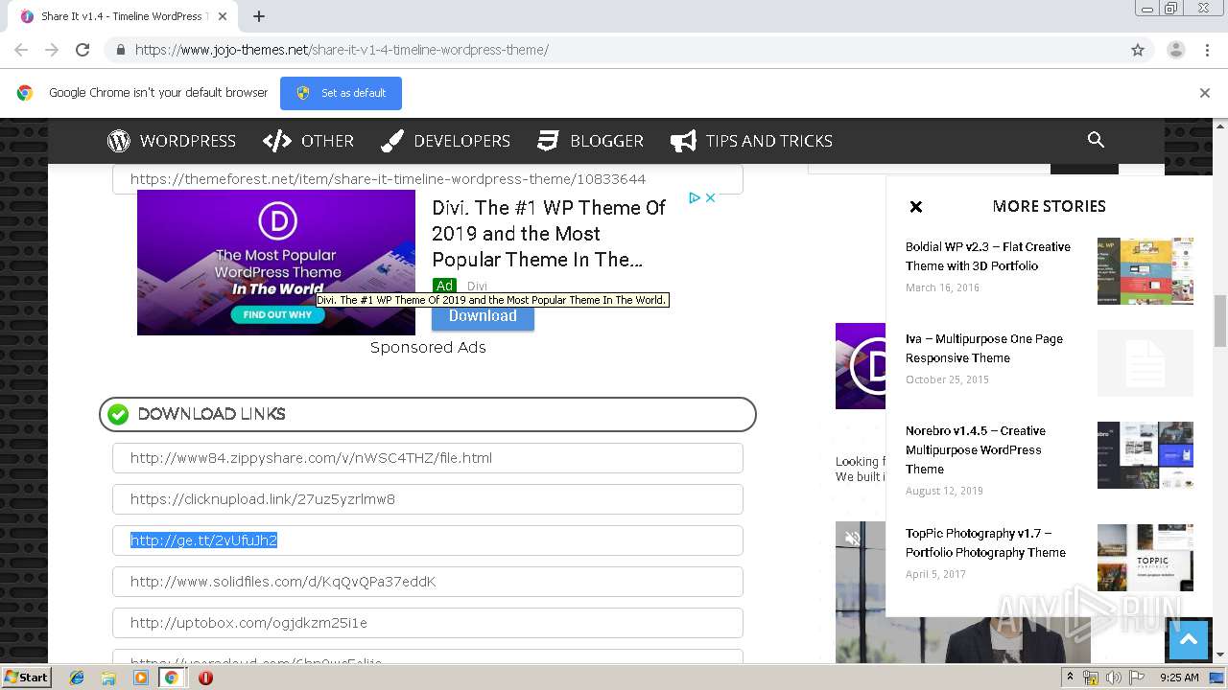Click the site search magnifier icon
Image resolution: width=1228 pixels, height=690 pixels.
1096,140
